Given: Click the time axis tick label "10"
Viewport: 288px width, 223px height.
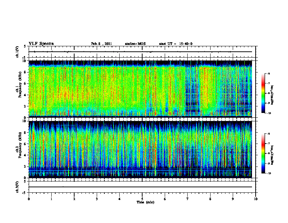Looking at the screenshot, I should coord(256,199).
